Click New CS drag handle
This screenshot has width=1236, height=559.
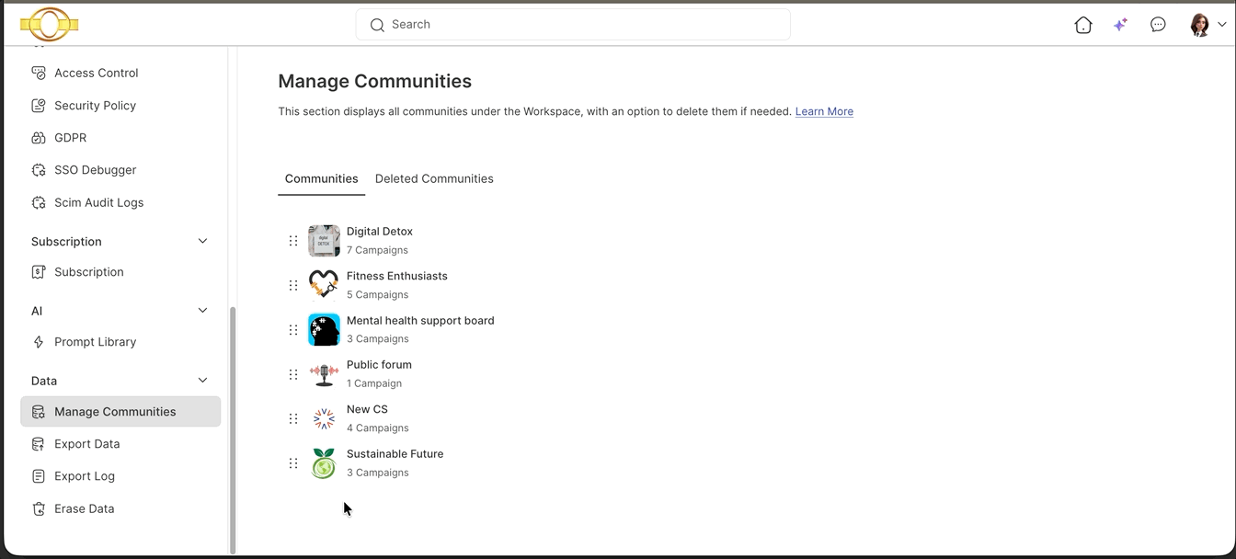(x=293, y=418)
